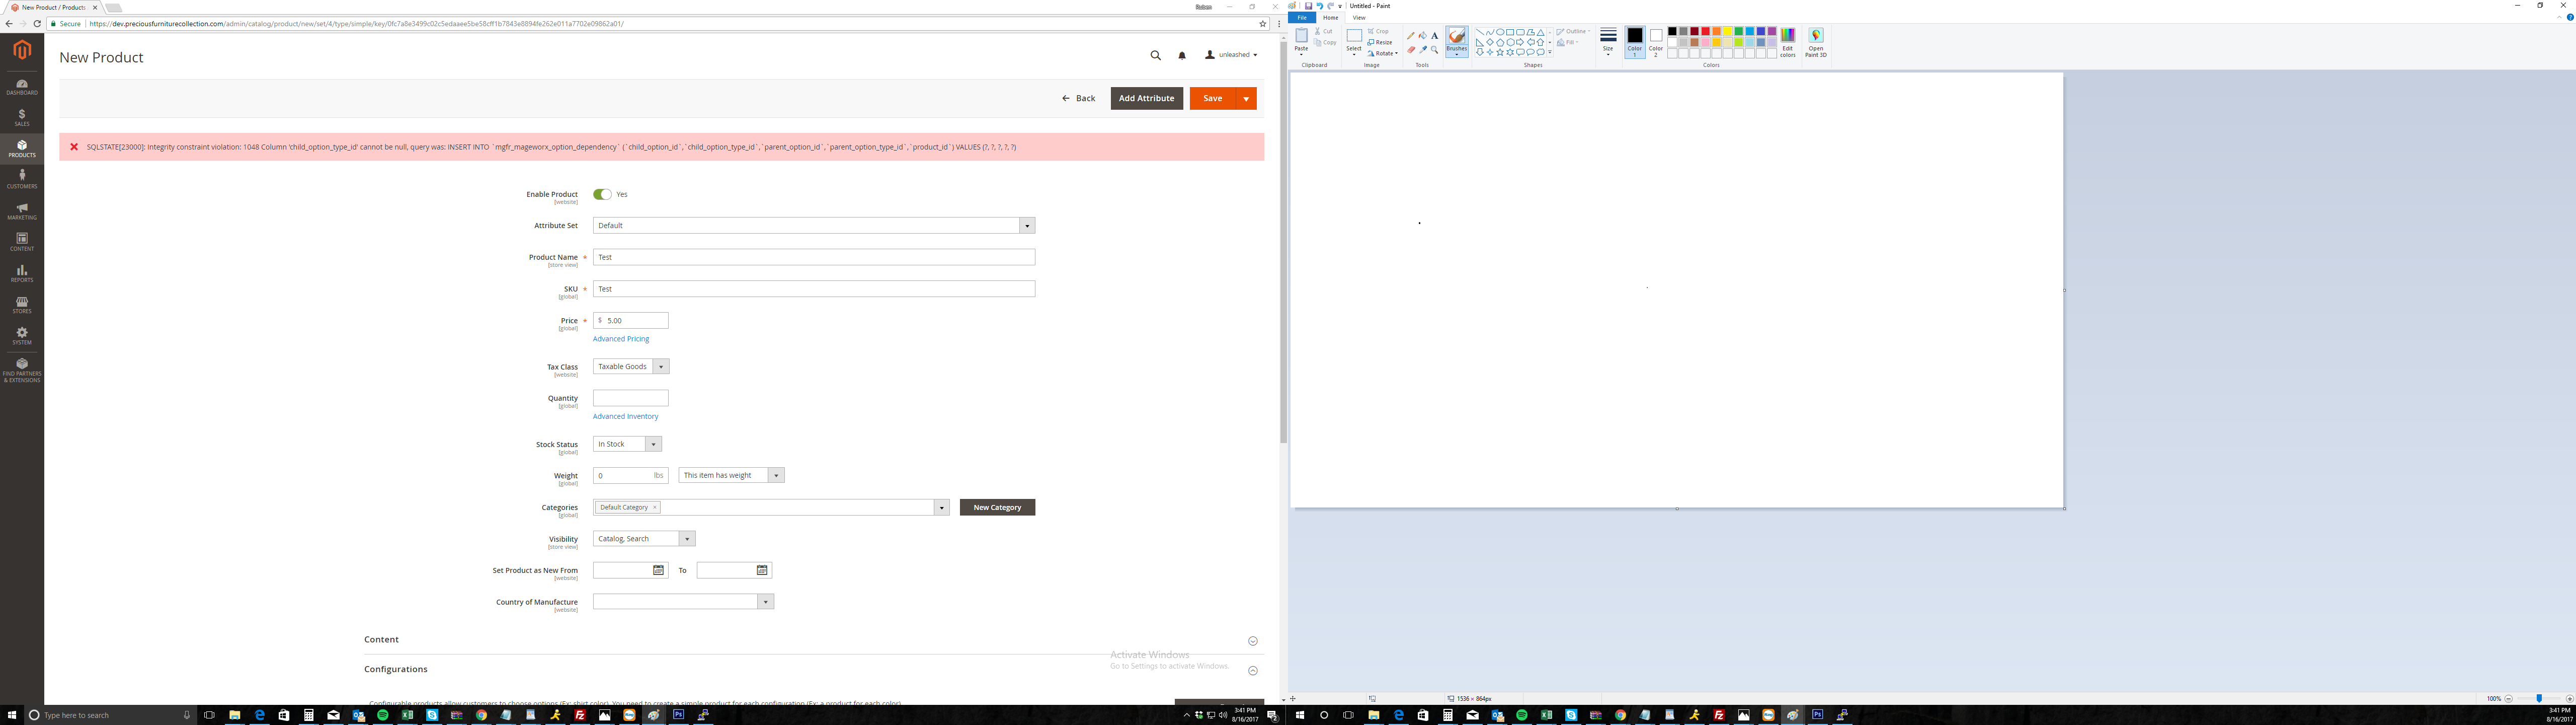The width and height of the screenshot is (2576, 725).
Task: Click the SKU input field
Action: pos(814,288)
